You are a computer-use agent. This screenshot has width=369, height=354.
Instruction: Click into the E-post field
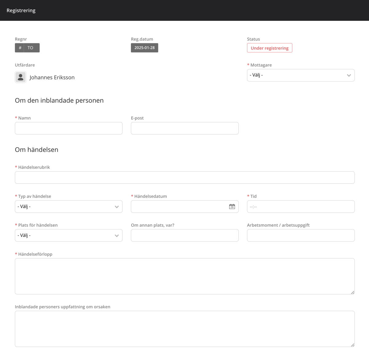[184, 128]
